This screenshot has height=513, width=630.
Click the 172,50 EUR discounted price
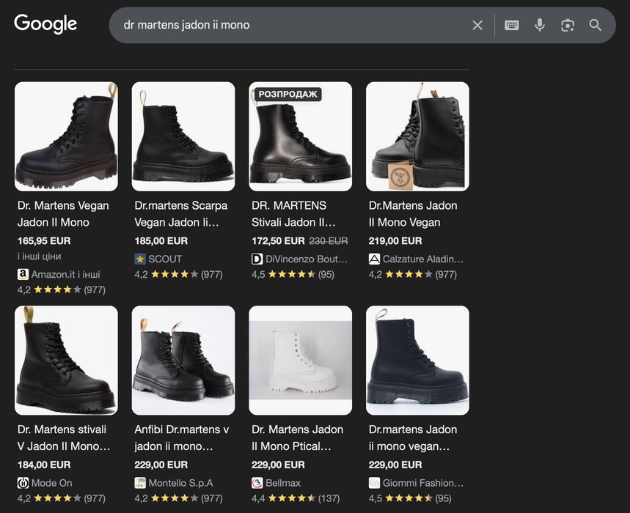pos(278,241)
